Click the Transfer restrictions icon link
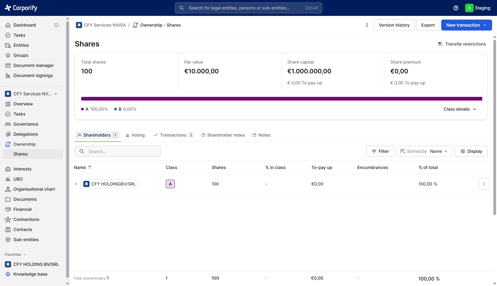This screenshot has width=497, height=286. tap(462, 44)
